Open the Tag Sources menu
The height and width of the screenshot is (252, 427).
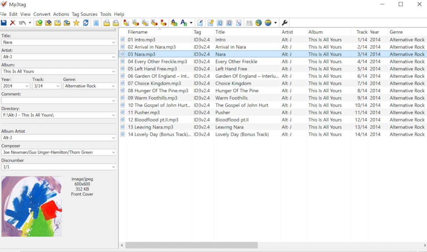click(x=84, y=14)
